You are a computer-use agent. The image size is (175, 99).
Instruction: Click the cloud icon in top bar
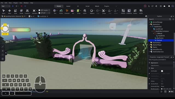[x=164, y=6]
